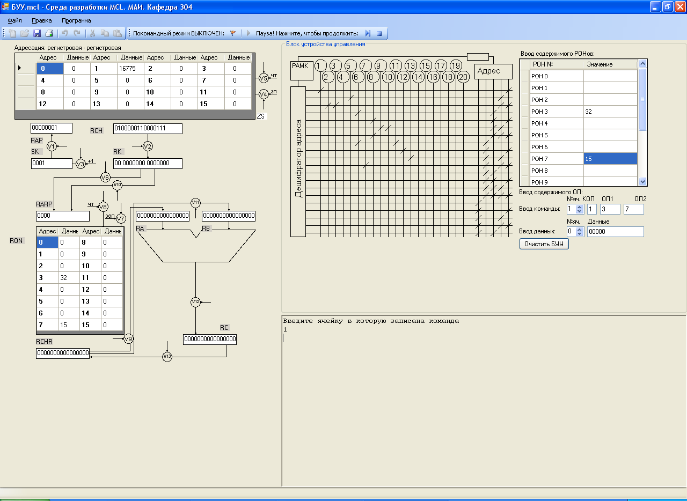This screenshot has width=687, height=501.
Task: Click the РОН list scrollbar thumb
Action: 642,99
